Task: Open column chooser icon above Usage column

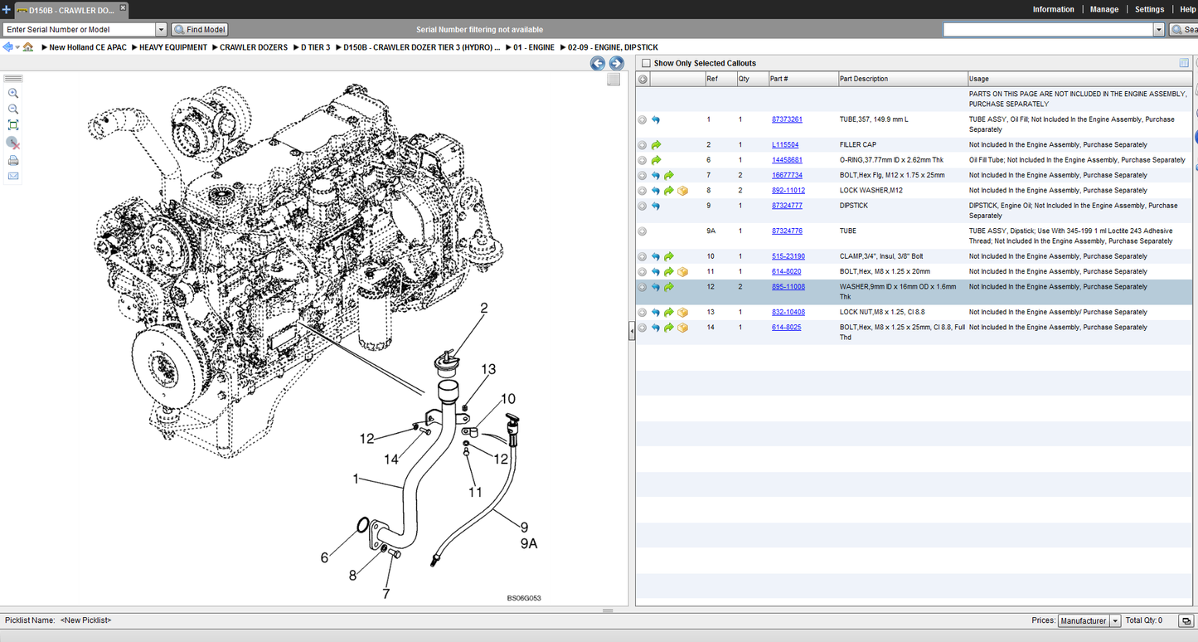Action: pyautogui.click(x=1184, y=63)
